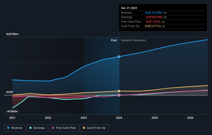
Task: Click the AU$119.325m revenue value
Action: 154,13
